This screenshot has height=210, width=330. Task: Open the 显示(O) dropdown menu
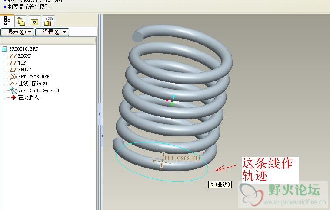coord(17,32)
